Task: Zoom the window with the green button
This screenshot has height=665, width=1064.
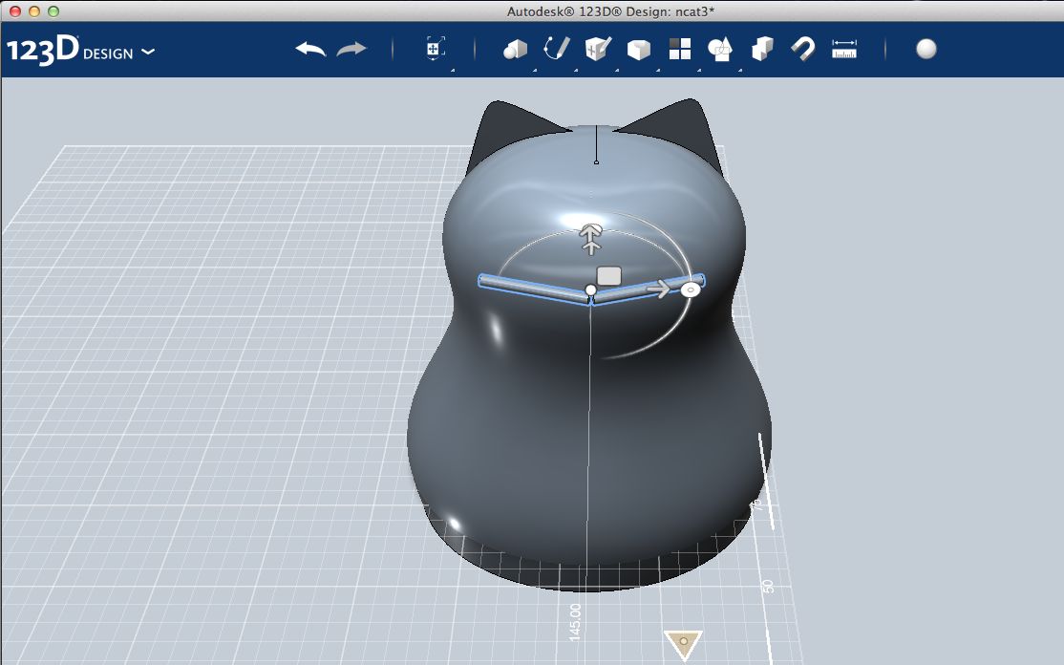Action: (x=53, y=11)
